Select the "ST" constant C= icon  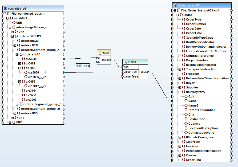coord(79,66)
